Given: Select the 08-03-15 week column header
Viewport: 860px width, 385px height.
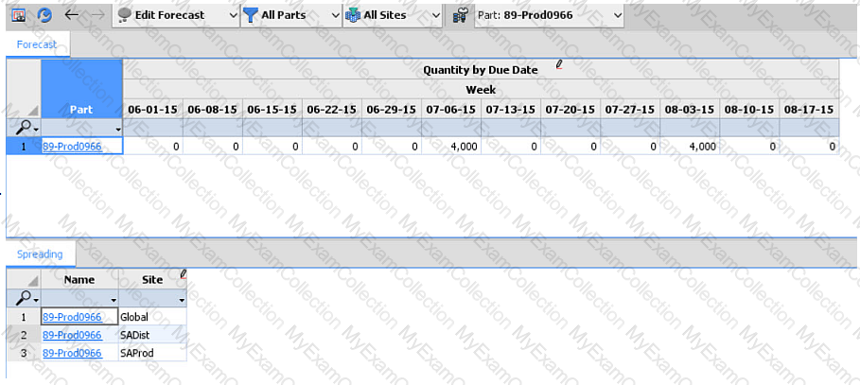Looking at the screenshot, I should click(690, 109).
